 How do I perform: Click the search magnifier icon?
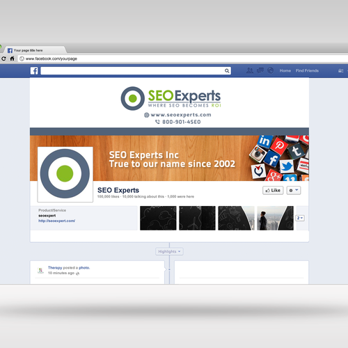[x=227, y=71]
